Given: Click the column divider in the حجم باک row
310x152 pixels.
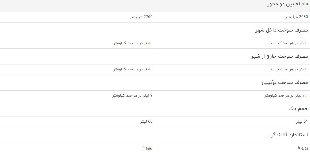Looking at the screenshot, I should pos(155,122).
